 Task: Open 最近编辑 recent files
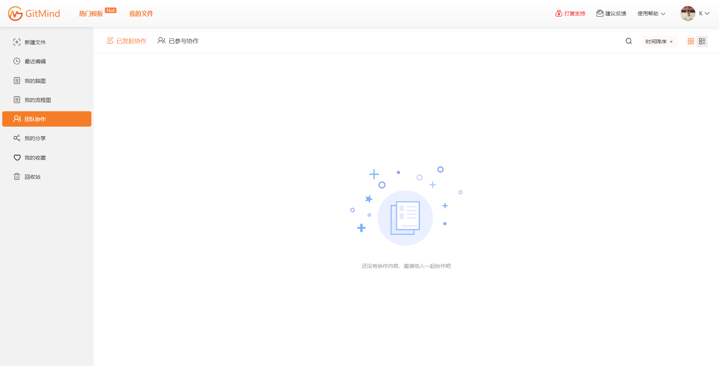pos(35,61)
